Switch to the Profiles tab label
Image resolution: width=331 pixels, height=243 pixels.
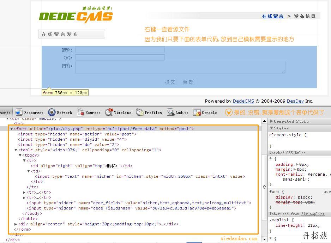pyautogui.click(x=154, y=113)
